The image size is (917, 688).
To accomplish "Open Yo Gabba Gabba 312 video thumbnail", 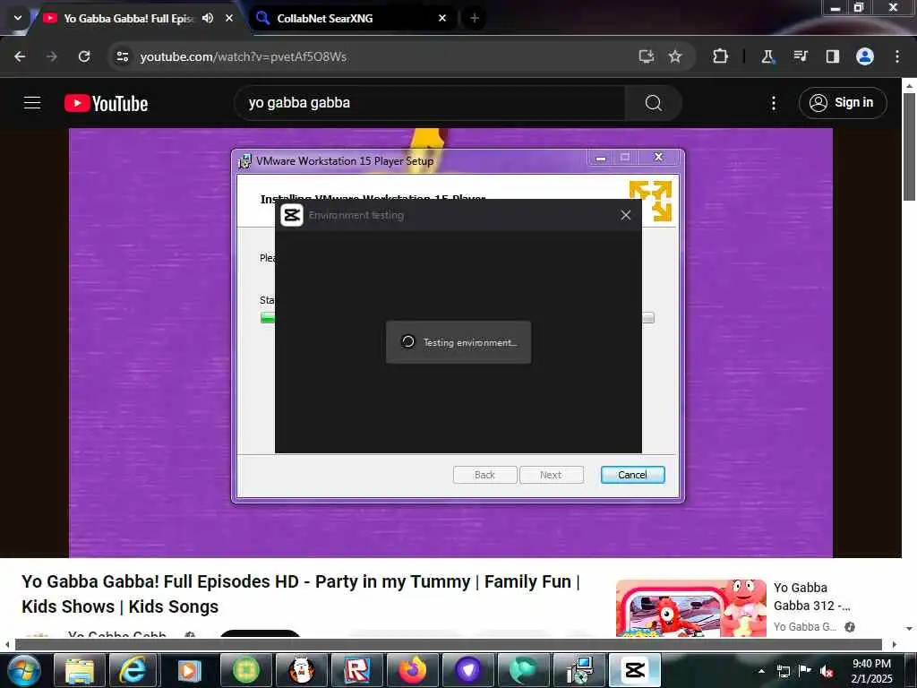I will [691, 608].
